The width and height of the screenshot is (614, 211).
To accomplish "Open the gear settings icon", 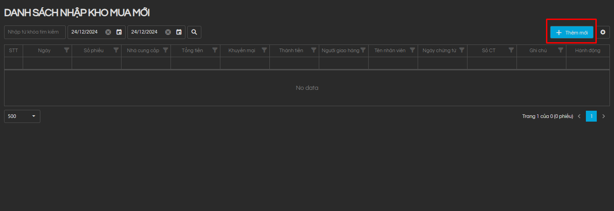I will click(603, 32).
